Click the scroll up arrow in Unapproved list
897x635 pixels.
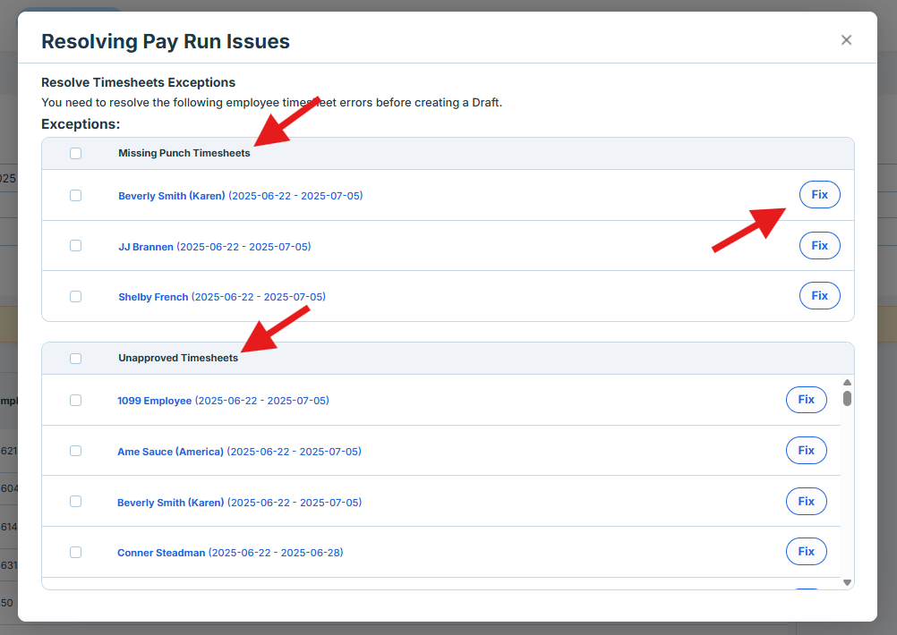coord(848,383)
